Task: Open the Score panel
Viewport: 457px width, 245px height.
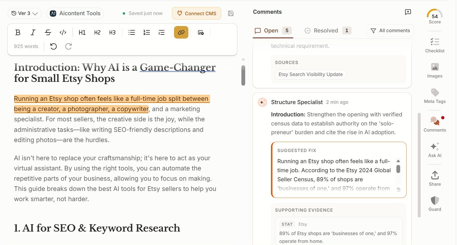Action: pyautogui.click(x=435, y=17)
